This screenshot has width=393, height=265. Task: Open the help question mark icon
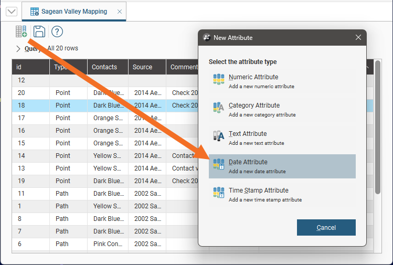[57, 32]
